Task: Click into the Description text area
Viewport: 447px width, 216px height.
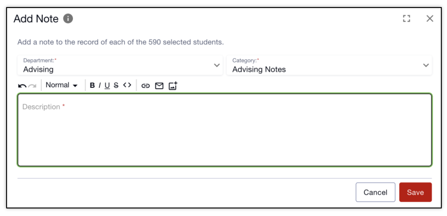Action: pyautogui.click(x=224, y=130)
